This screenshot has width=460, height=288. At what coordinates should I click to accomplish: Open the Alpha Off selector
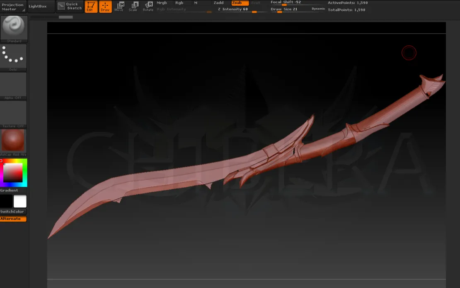point(13,86)
